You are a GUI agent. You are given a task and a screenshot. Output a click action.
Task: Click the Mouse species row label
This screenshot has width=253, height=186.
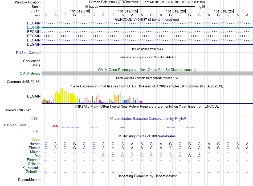tap(35, 152)
